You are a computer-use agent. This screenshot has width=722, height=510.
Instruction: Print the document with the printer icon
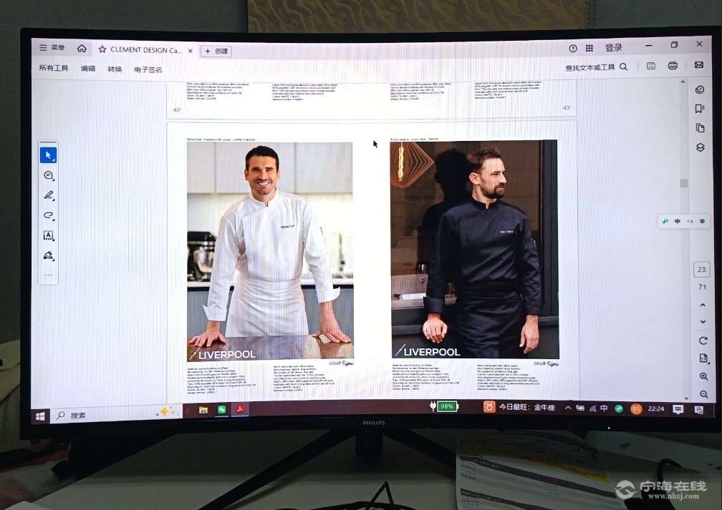(x=673, y=65)
